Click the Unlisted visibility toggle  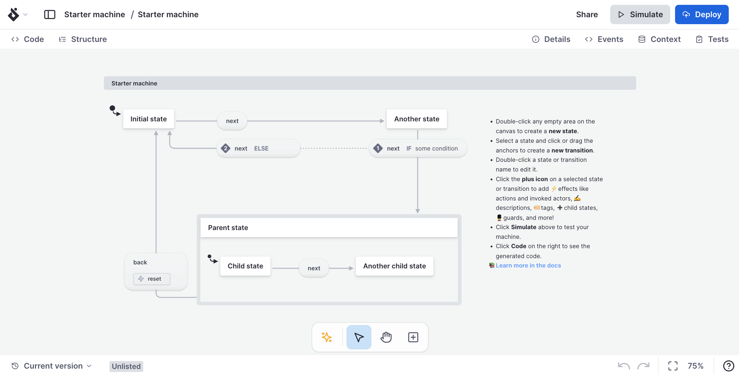126,365
